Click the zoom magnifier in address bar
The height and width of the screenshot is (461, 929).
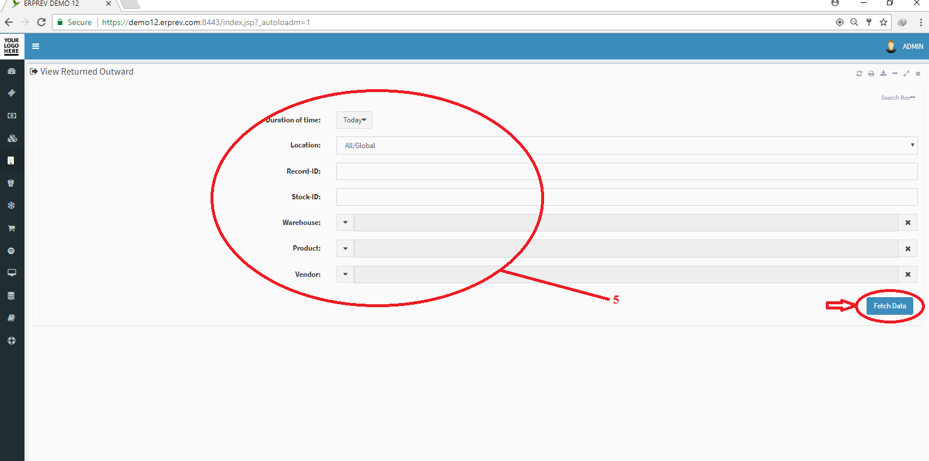click(x=854, y=22)
